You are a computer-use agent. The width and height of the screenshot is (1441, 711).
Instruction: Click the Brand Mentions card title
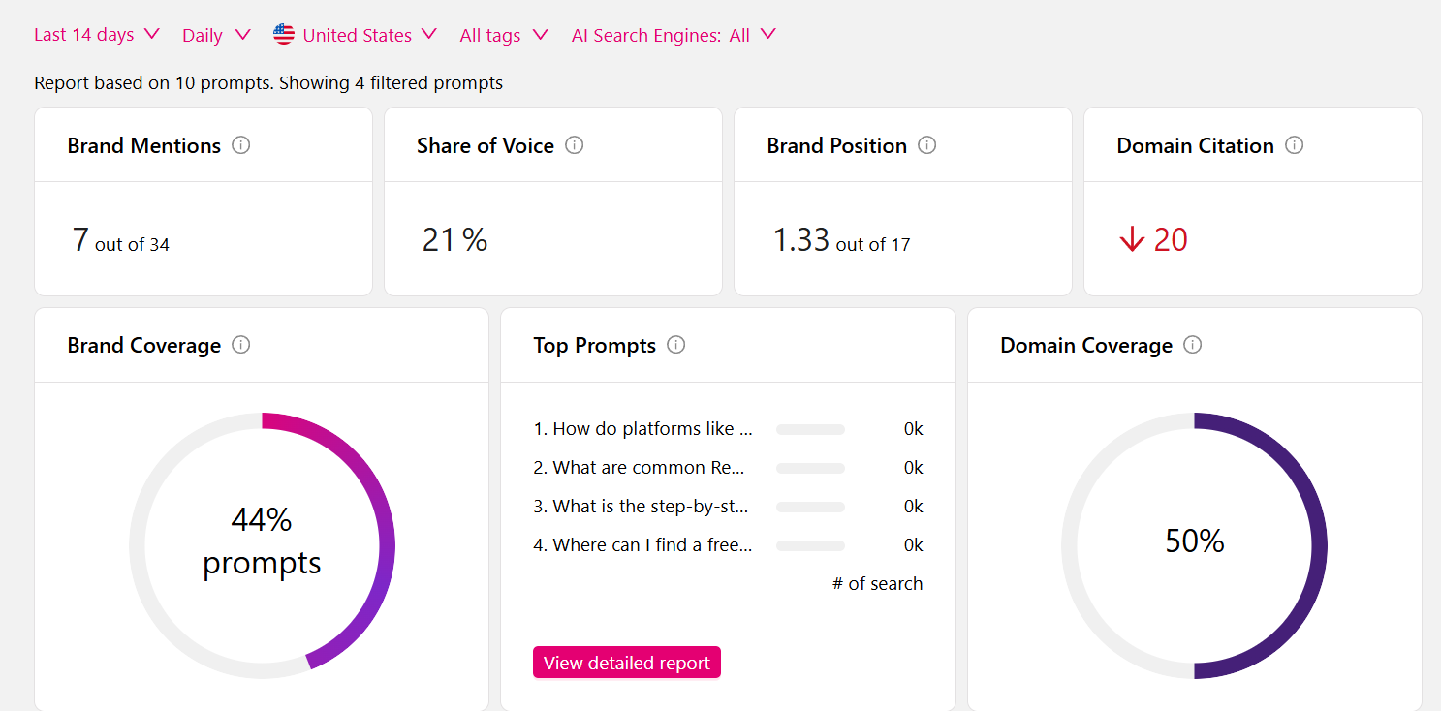pyautogui.click(x=144, y=145)
